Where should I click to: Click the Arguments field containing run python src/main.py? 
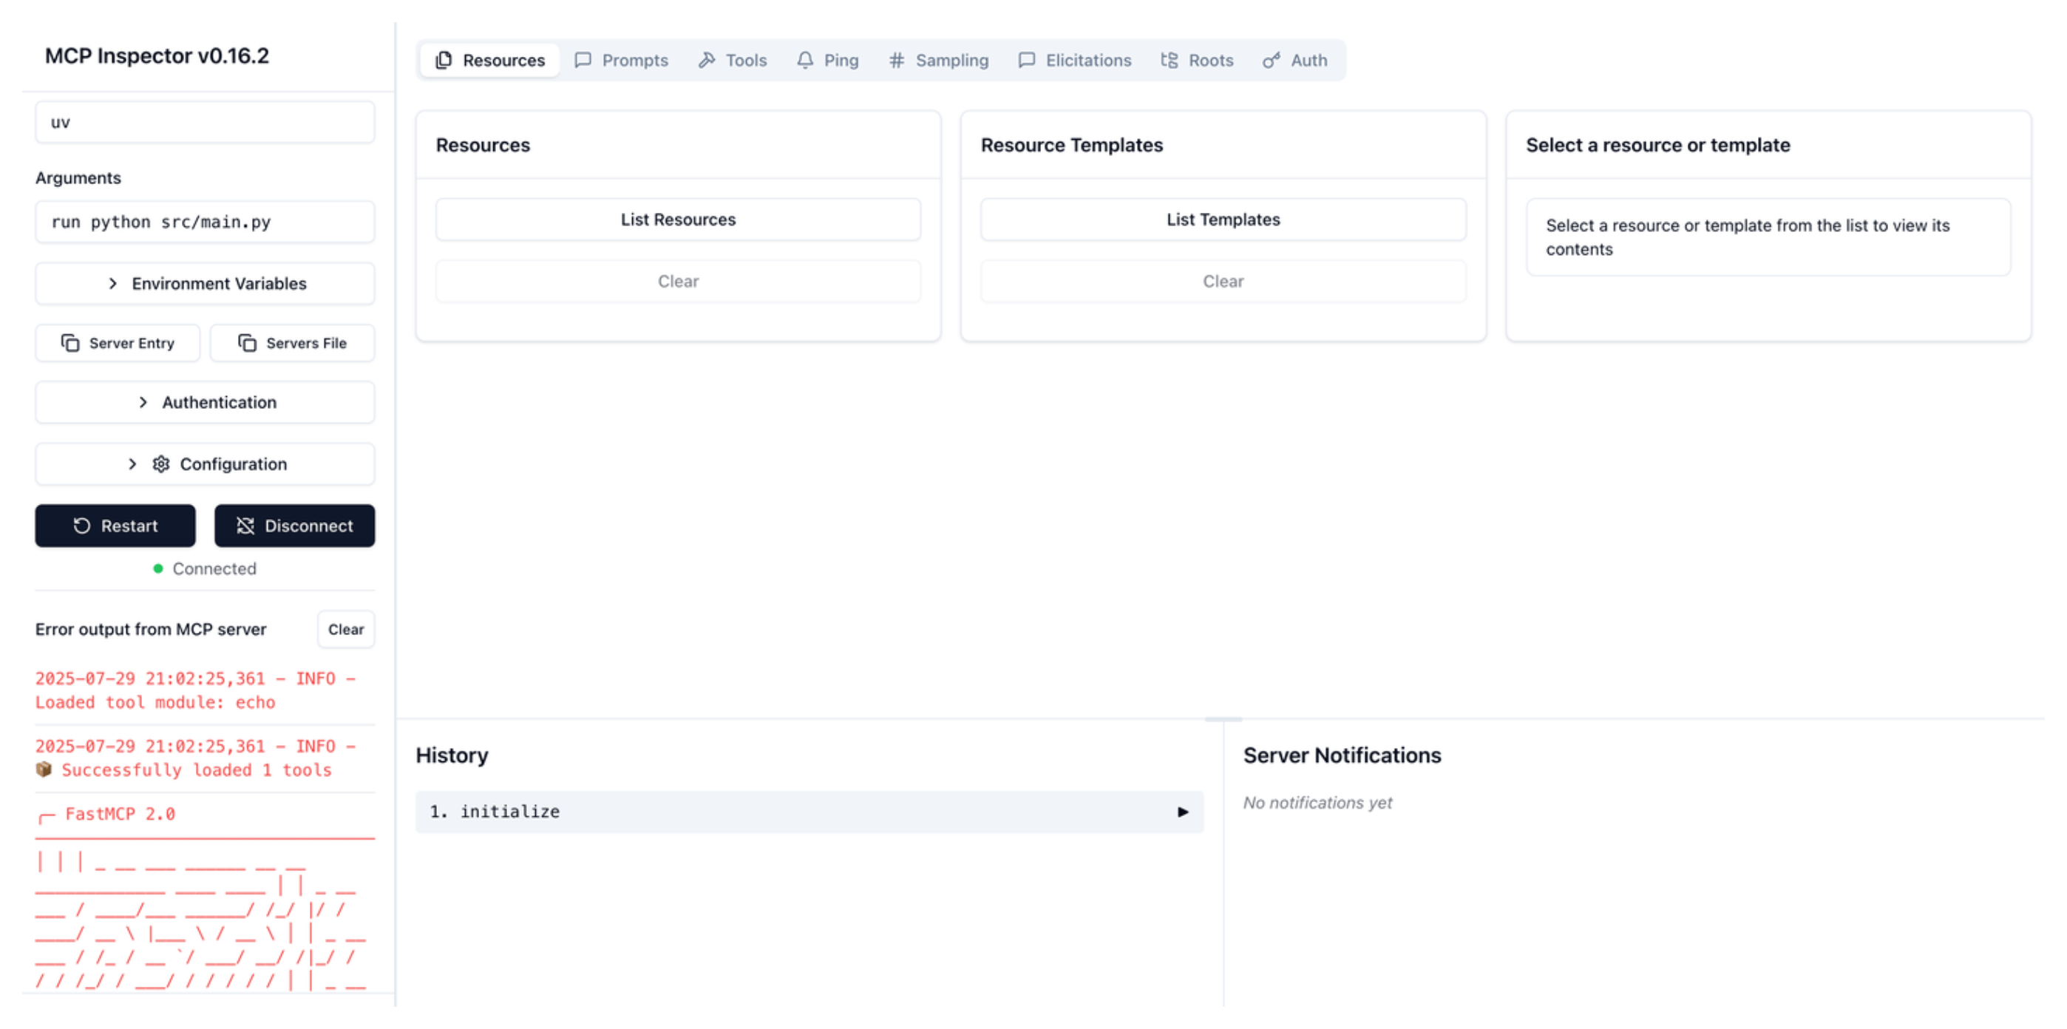(205, 222)
